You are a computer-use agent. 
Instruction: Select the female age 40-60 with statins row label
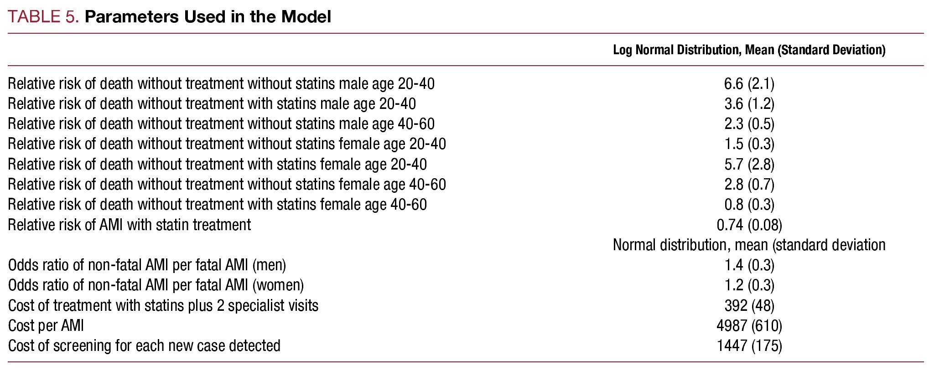pos(217,205)
